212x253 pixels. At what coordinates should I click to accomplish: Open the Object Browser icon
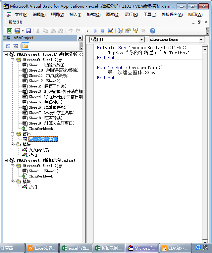pos(135,31)
